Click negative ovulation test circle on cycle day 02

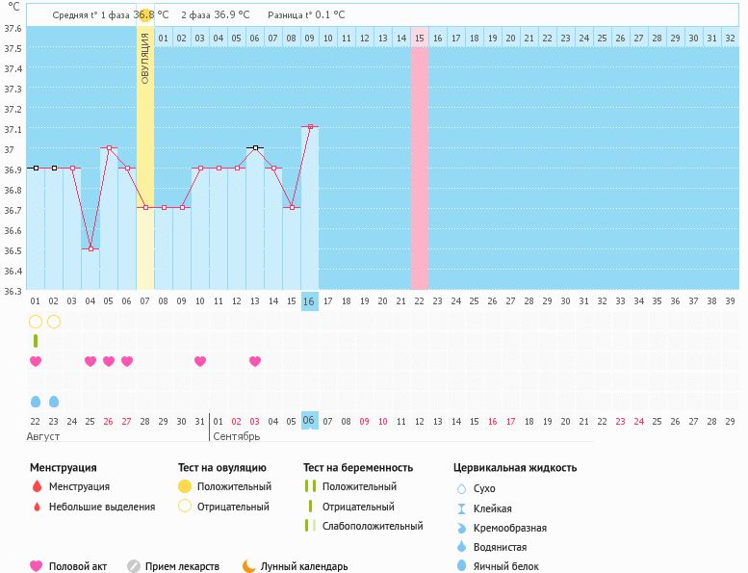click(54, 322)
